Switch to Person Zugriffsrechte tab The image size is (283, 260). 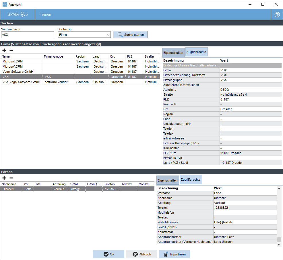191,180
